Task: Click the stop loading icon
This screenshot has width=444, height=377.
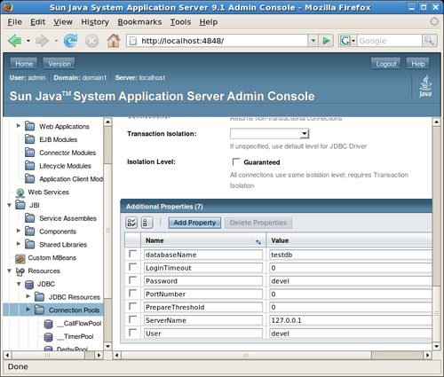Action: 92,41
